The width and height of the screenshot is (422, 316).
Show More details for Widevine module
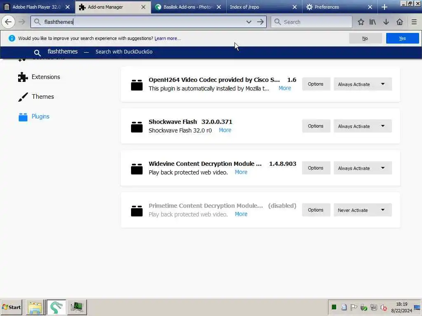coord(241,172)
